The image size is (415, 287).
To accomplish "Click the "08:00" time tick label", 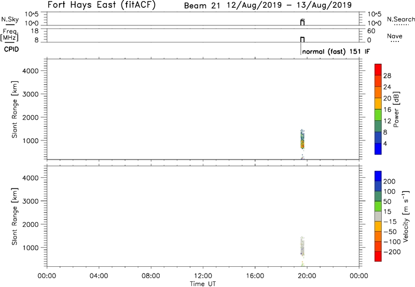I will point(151,276).
